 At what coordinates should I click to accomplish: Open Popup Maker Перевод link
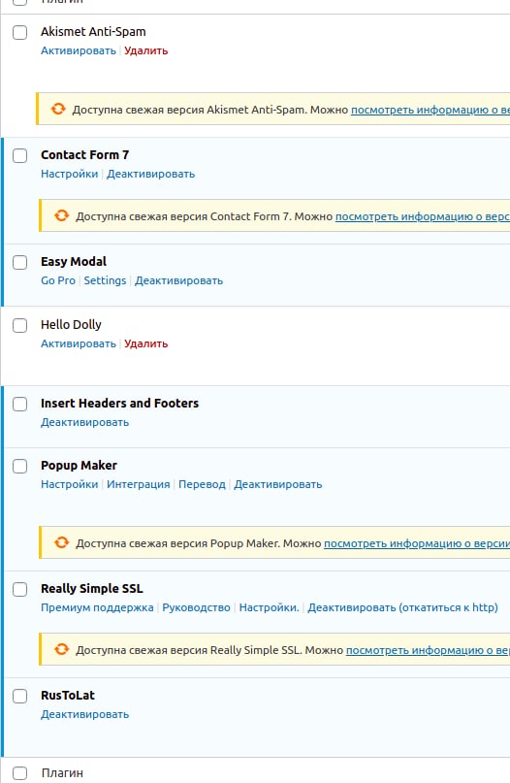[x=202, y=484]
